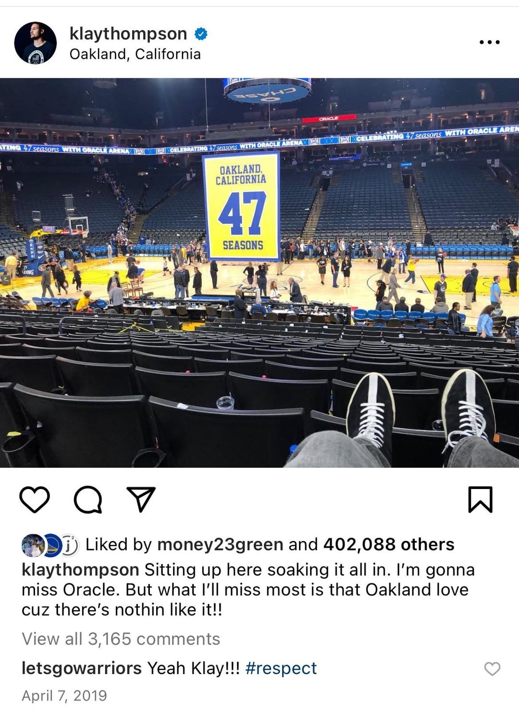This screenshot has width=519, height=714.
Task: Tap the verified blue checkmark badge
Action: [201, 34]
